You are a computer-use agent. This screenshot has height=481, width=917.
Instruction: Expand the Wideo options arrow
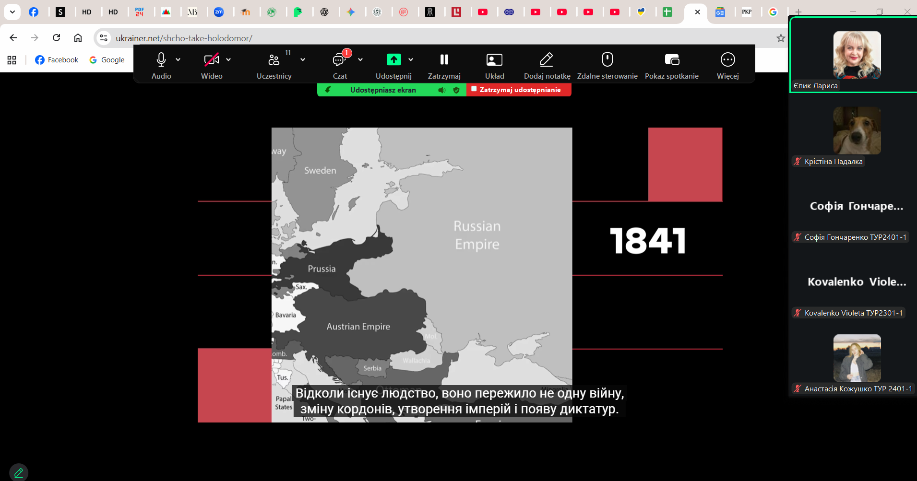coord(228,59)
